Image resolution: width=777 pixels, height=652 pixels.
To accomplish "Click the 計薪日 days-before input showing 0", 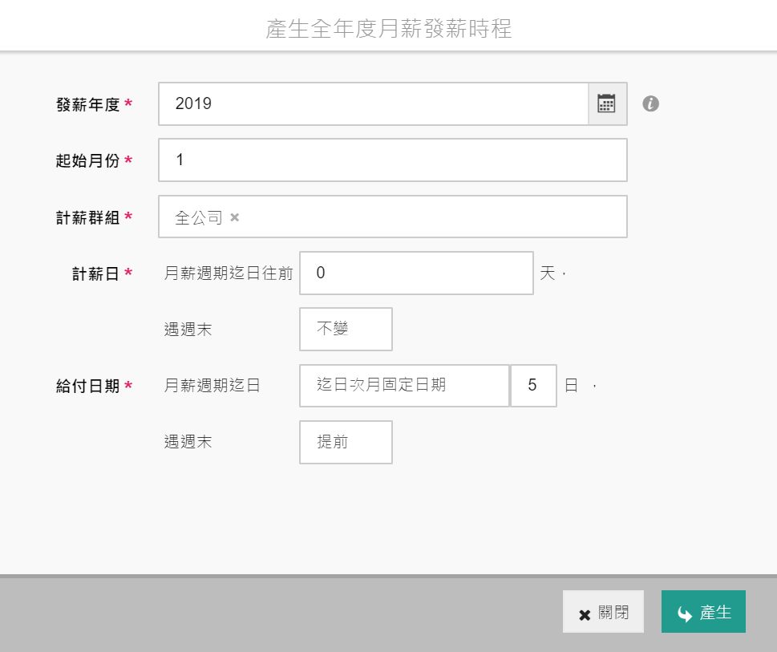I will pyautogui.click(x=416, y=273).
